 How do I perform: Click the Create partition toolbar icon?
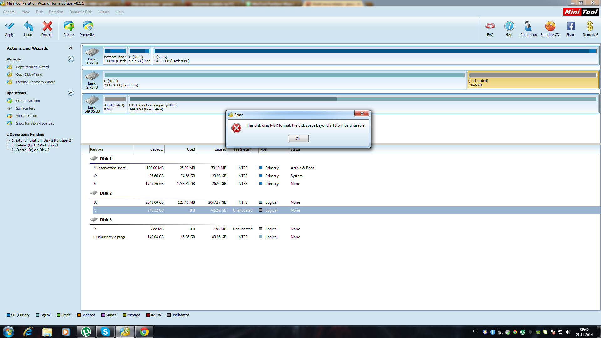(x=69, y=26)
